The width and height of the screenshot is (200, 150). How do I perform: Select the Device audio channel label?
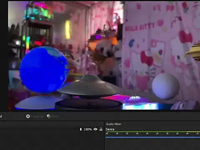pos(110,129)
